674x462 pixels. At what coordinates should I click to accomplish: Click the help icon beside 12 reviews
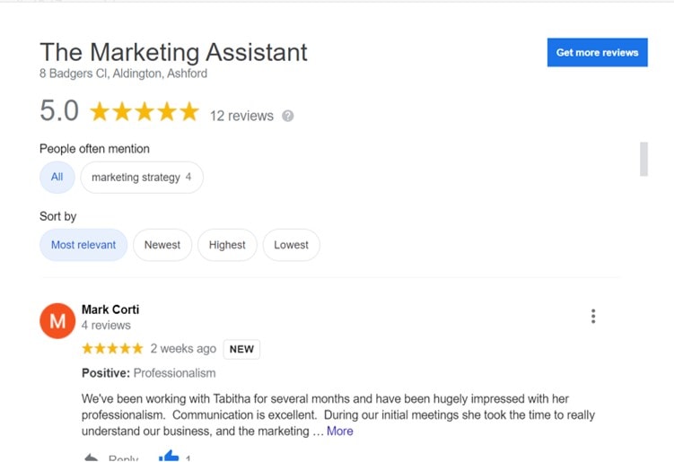click(x=288, y=116)
